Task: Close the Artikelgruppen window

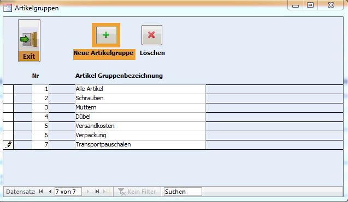Action: (331, 5)
